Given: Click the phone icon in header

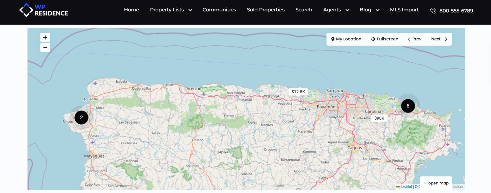Looking at the screenshot, I should pos(433,11).
